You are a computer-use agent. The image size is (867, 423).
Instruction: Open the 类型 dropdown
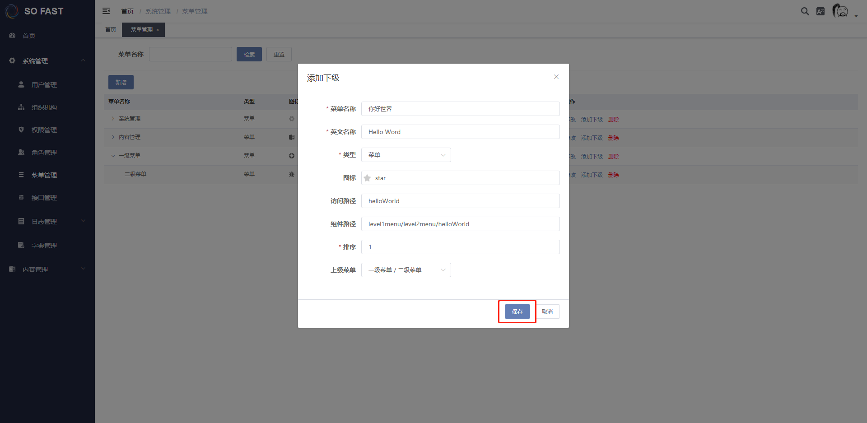pyautogui.click(x=406, y=155)
